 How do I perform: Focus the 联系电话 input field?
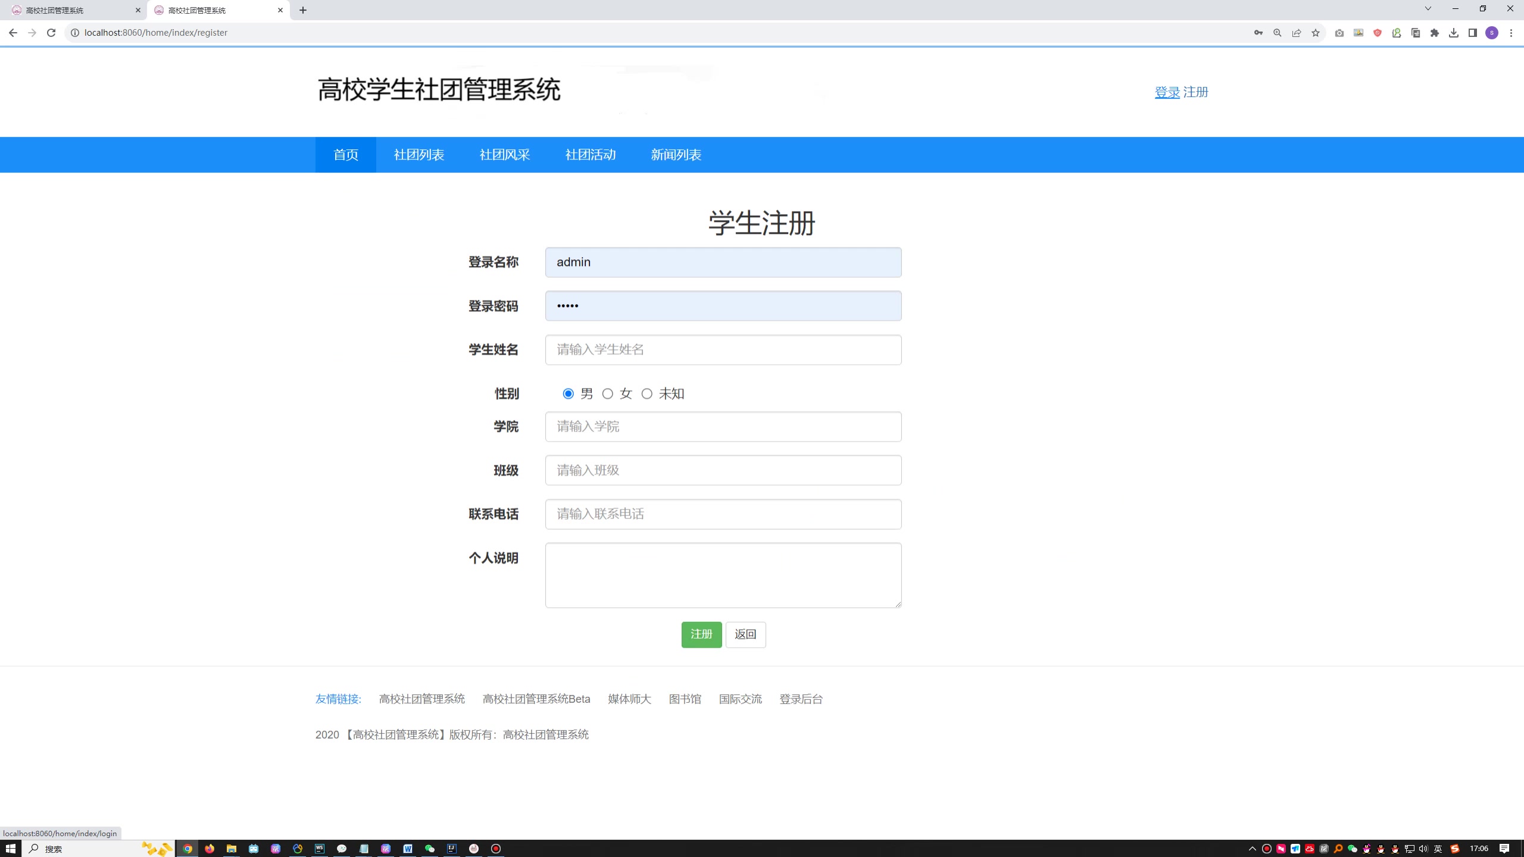click(723, 514)
